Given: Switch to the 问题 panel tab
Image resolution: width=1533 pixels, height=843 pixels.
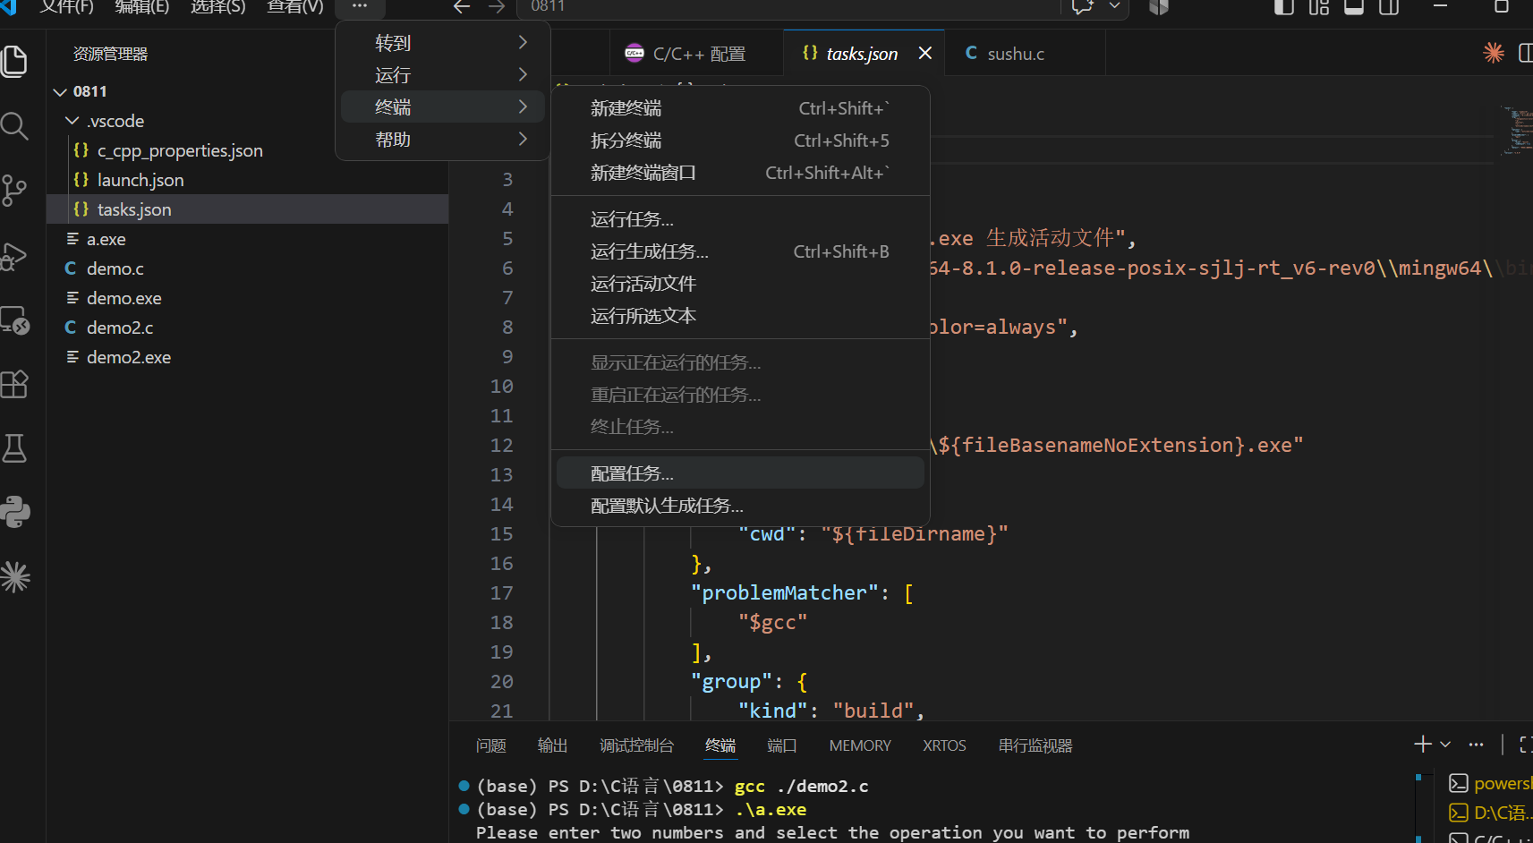Looking at the screenshot, I should pos(491,745).
